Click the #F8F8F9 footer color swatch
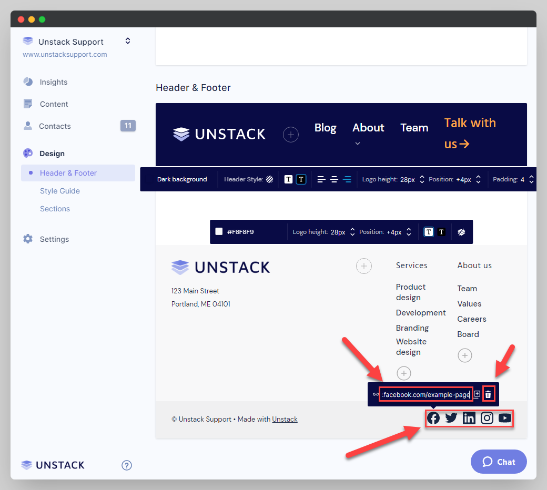 [219, 231]
